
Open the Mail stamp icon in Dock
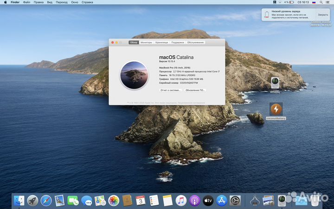59,201
